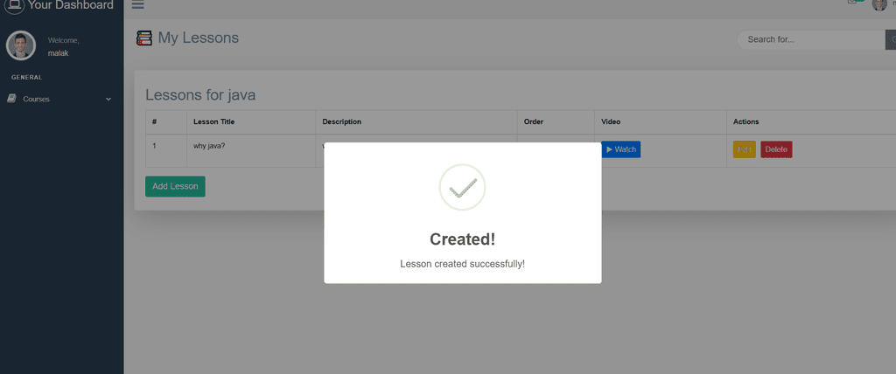Click the success checkmark icon
896x374 pixels.
(462, 187)
